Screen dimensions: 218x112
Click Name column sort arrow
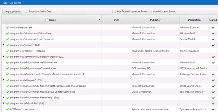[x=99, y=20]
